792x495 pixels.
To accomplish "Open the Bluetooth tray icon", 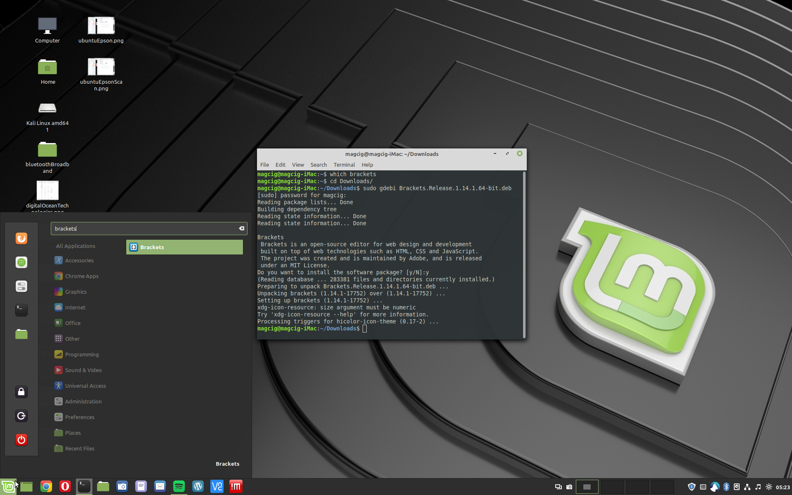I will pyautogui.click(x=726, y=487).
